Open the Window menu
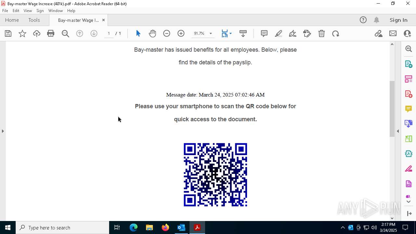Image resolution: width=416 pixels, height=234 pixels. pyautogui.click(x=56, y=11)
